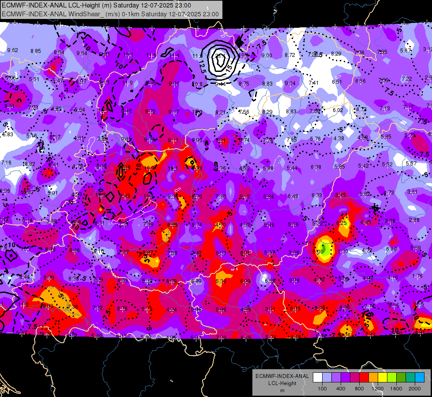Click the contour label 12.5
The image size is (432, 397).
pyautogui.click(x=202, y=67)
